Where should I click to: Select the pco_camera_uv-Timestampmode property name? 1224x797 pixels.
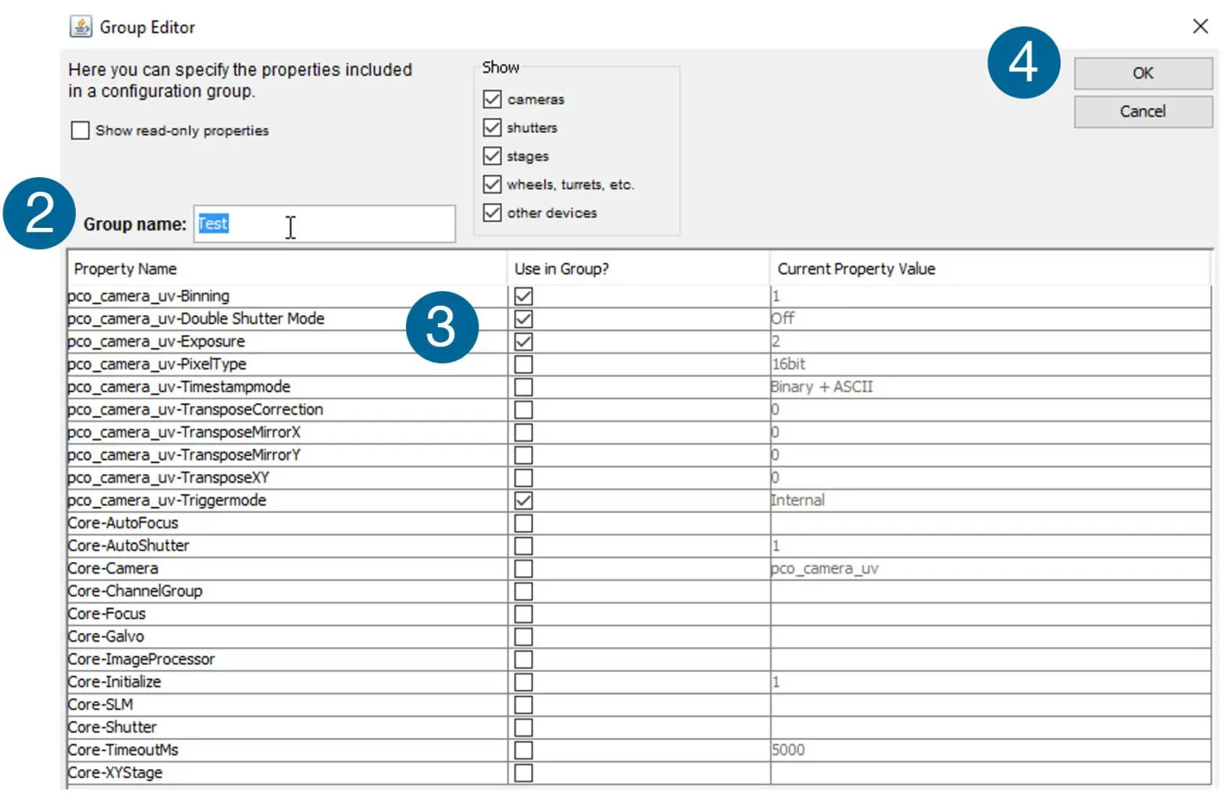179,386
